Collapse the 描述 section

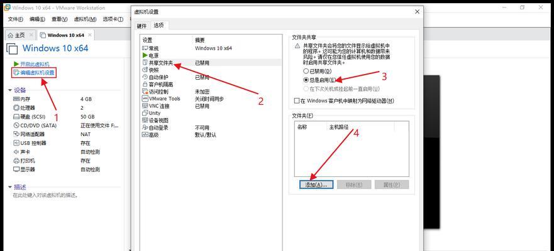click(10, 187)
